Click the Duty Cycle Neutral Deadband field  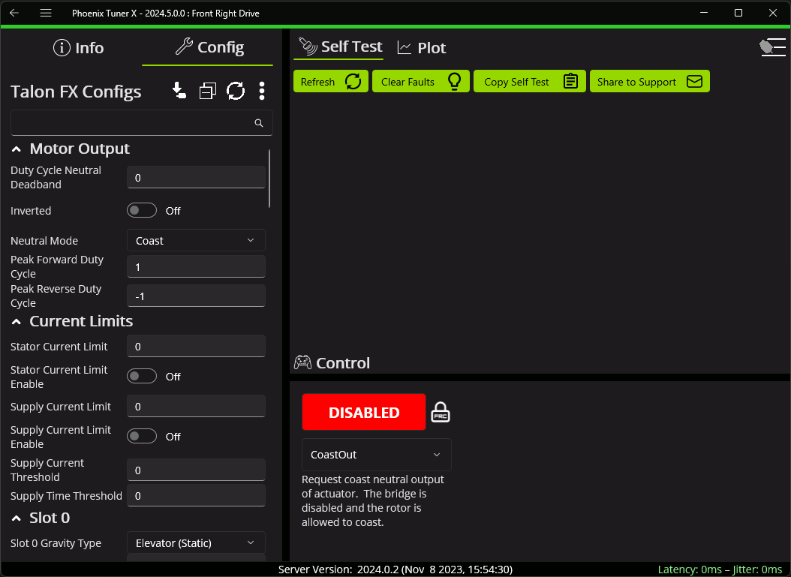pyautogui.click(x=196, y=178)
